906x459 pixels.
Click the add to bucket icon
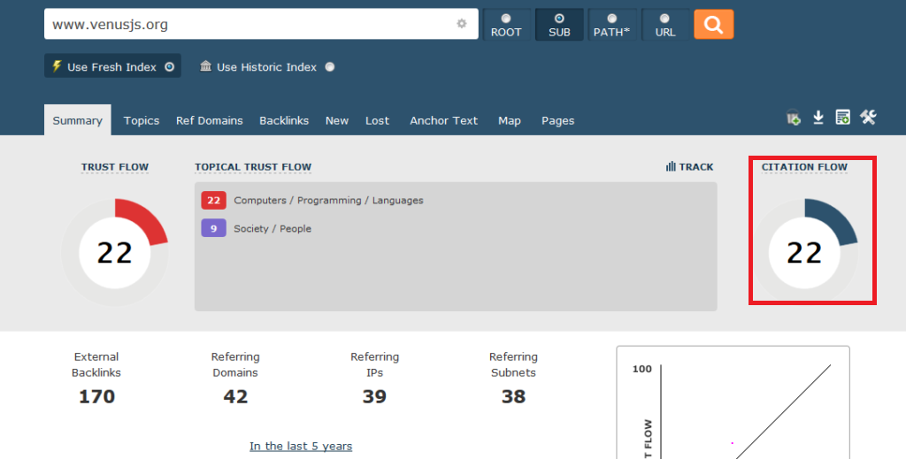(794, 118)
